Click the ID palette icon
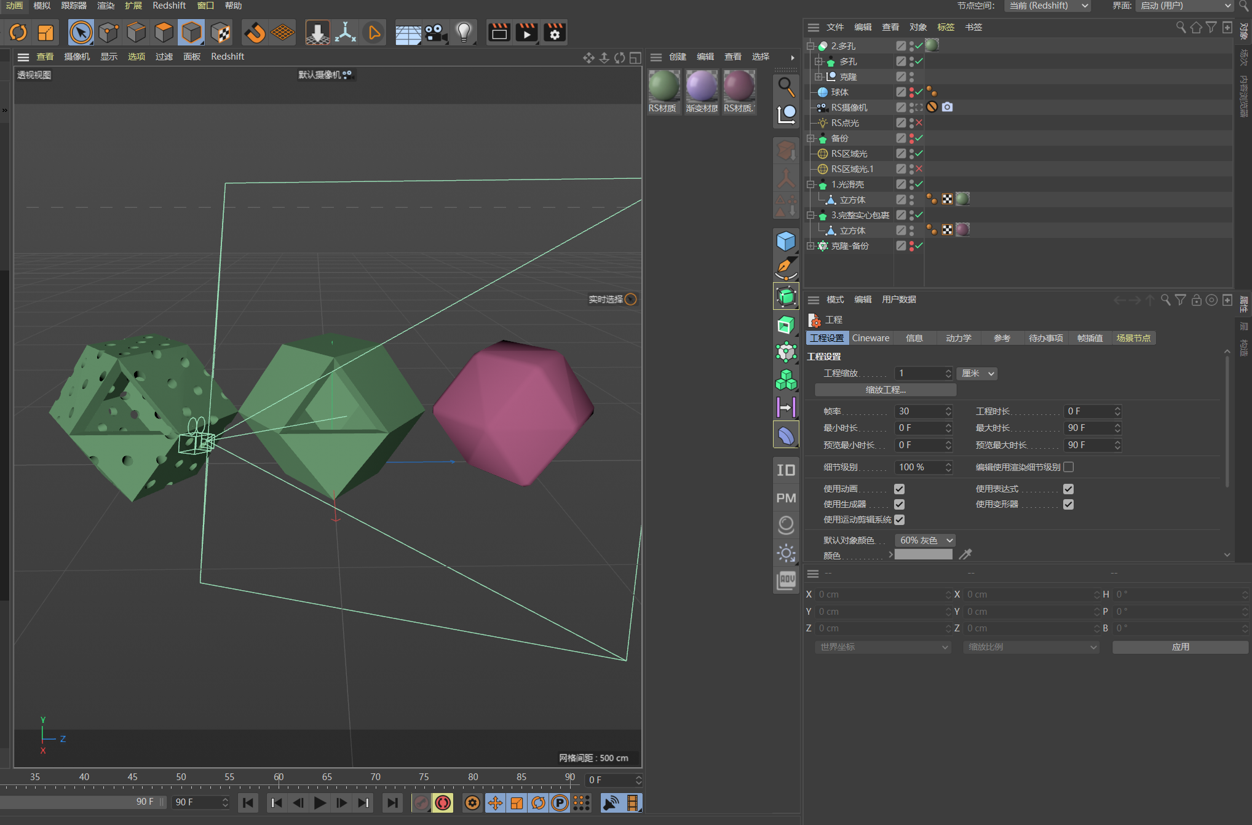 [786, 470]
